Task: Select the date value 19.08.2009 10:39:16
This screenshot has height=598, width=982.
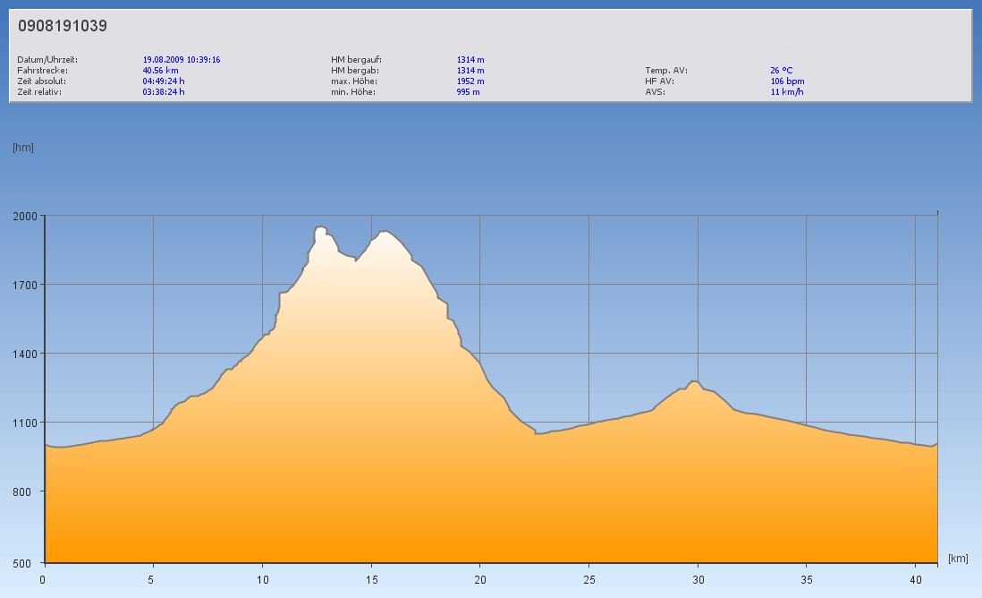Action: click(x=182, y=60)
